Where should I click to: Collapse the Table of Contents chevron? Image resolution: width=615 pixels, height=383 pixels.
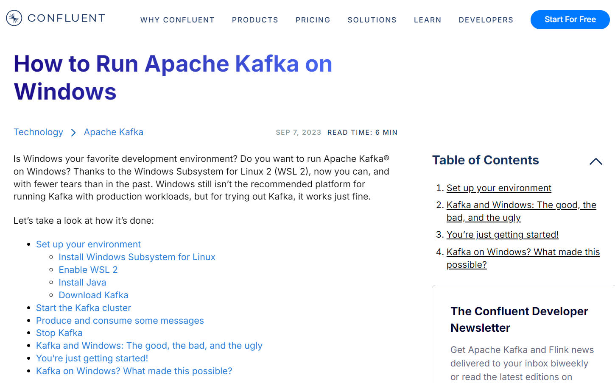595,161
